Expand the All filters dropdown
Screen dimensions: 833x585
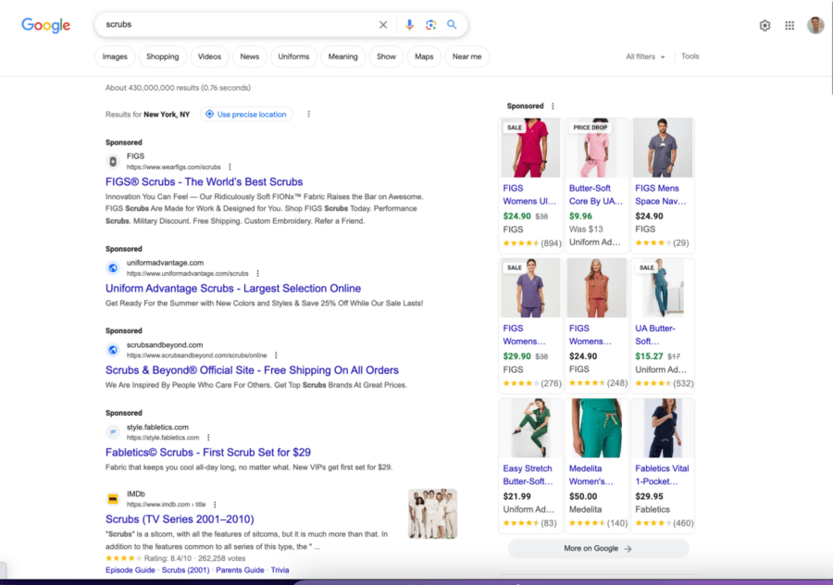point(645,56)
